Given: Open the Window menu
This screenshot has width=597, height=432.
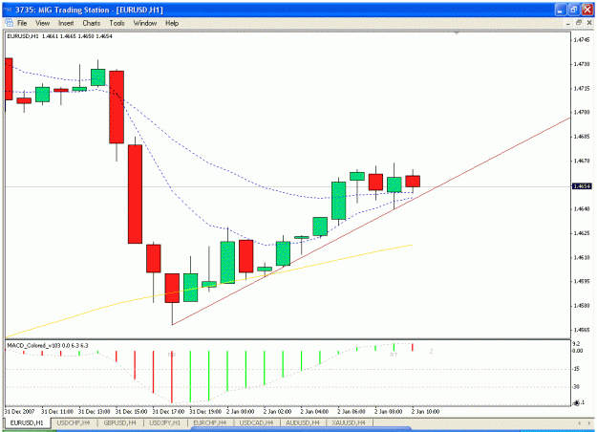Looking at the screenshot, I should pyautogui.click(x=145, y=23).
